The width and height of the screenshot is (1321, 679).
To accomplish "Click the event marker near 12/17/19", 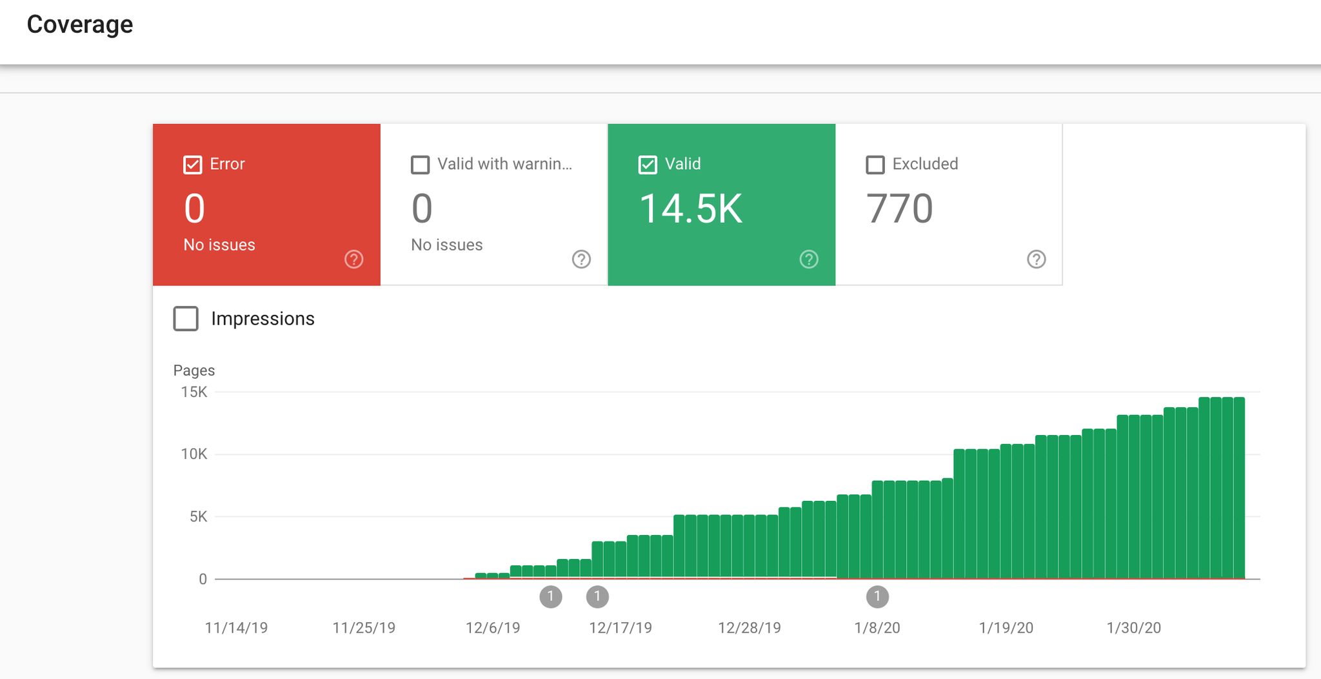I will (598, 596).
